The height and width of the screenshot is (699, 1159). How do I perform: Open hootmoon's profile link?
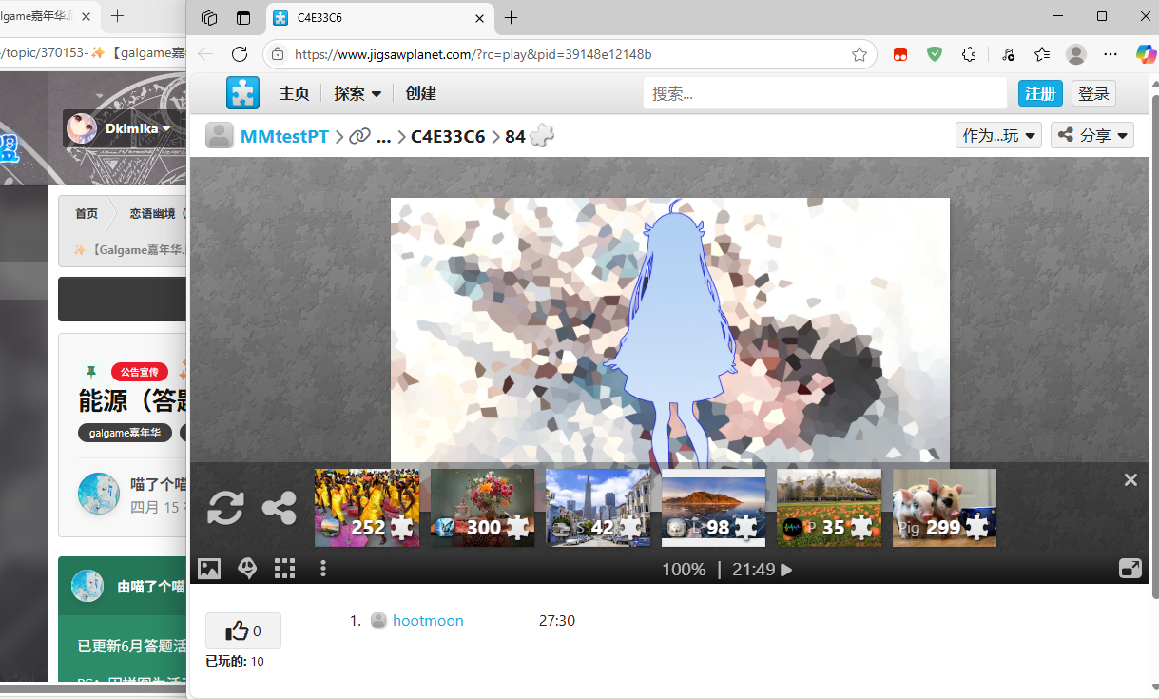[428, 621]
